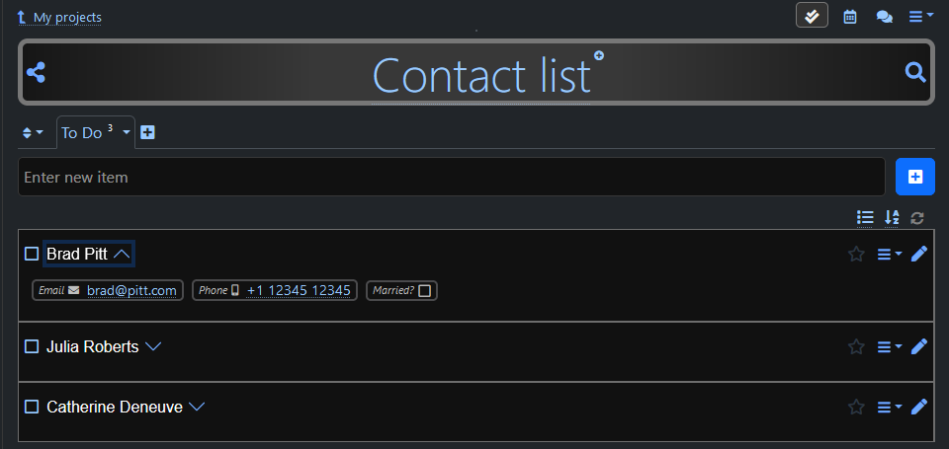Viewport: 949px width, 449px height.
Task: Click the double-checkmark icon in top bar
Action: 812,16
